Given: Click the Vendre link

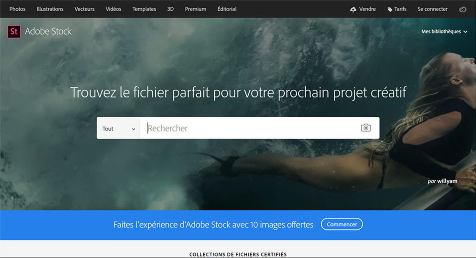Looking at the screenshot, I should tap(367, 9).
